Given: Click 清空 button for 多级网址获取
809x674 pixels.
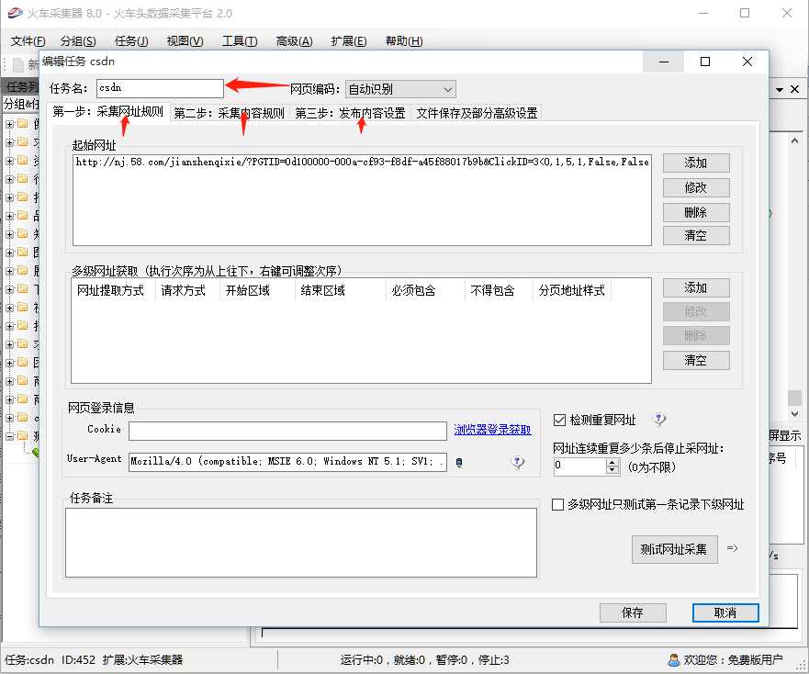Looking at the screenshot, I should pyautogui.click(x=696, y=360).
